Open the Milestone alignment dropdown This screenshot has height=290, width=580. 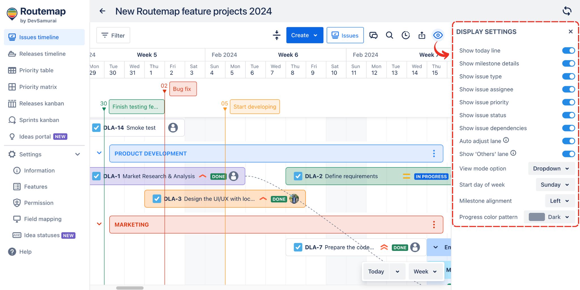559,201
